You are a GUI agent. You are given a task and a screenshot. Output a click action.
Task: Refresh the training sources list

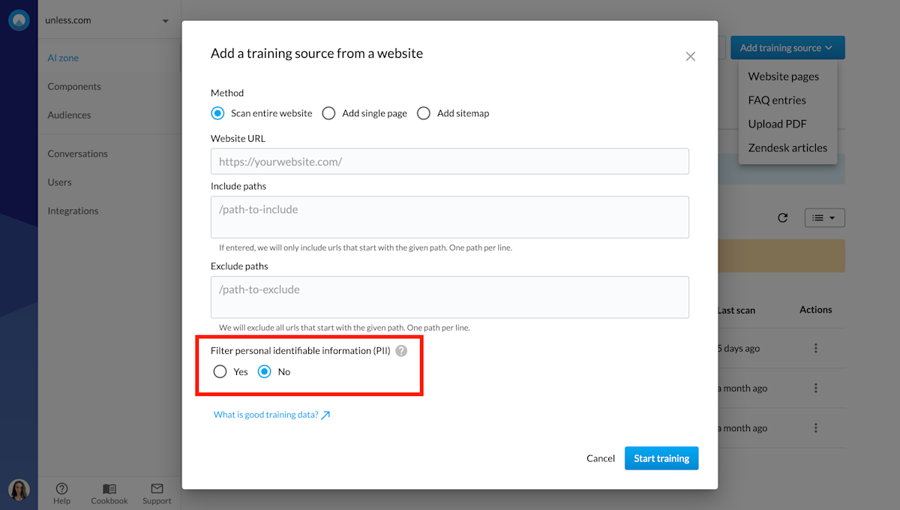(782, 217)
